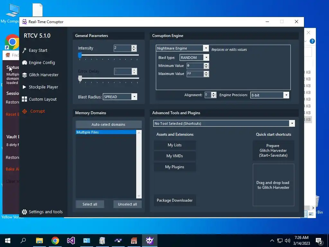Click the Custom Layout grid icon
This screenshot has width=329, height=247.
24,99
